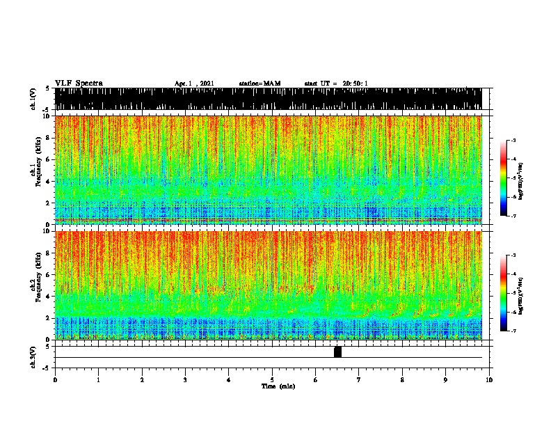
Task: Click the ch.1 spectrogram panel
Action: (269, 170)
